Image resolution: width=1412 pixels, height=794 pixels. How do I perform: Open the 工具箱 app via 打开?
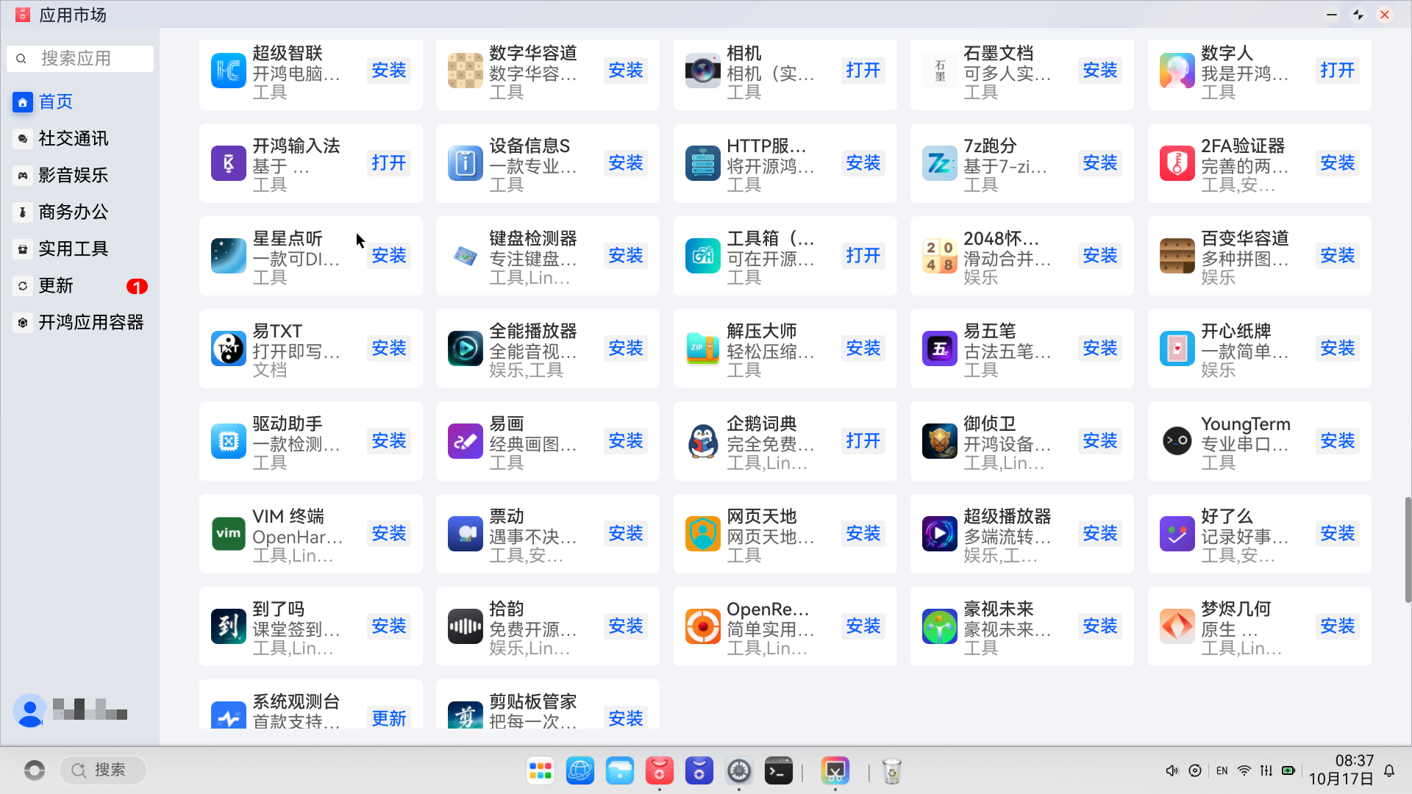863,255
